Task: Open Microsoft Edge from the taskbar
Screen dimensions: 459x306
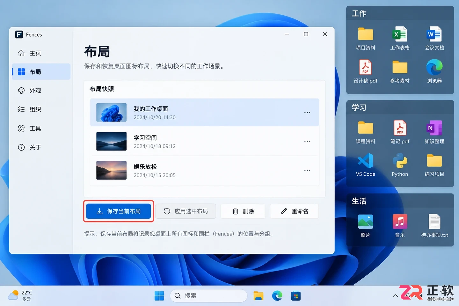Action: click(277, 296)
